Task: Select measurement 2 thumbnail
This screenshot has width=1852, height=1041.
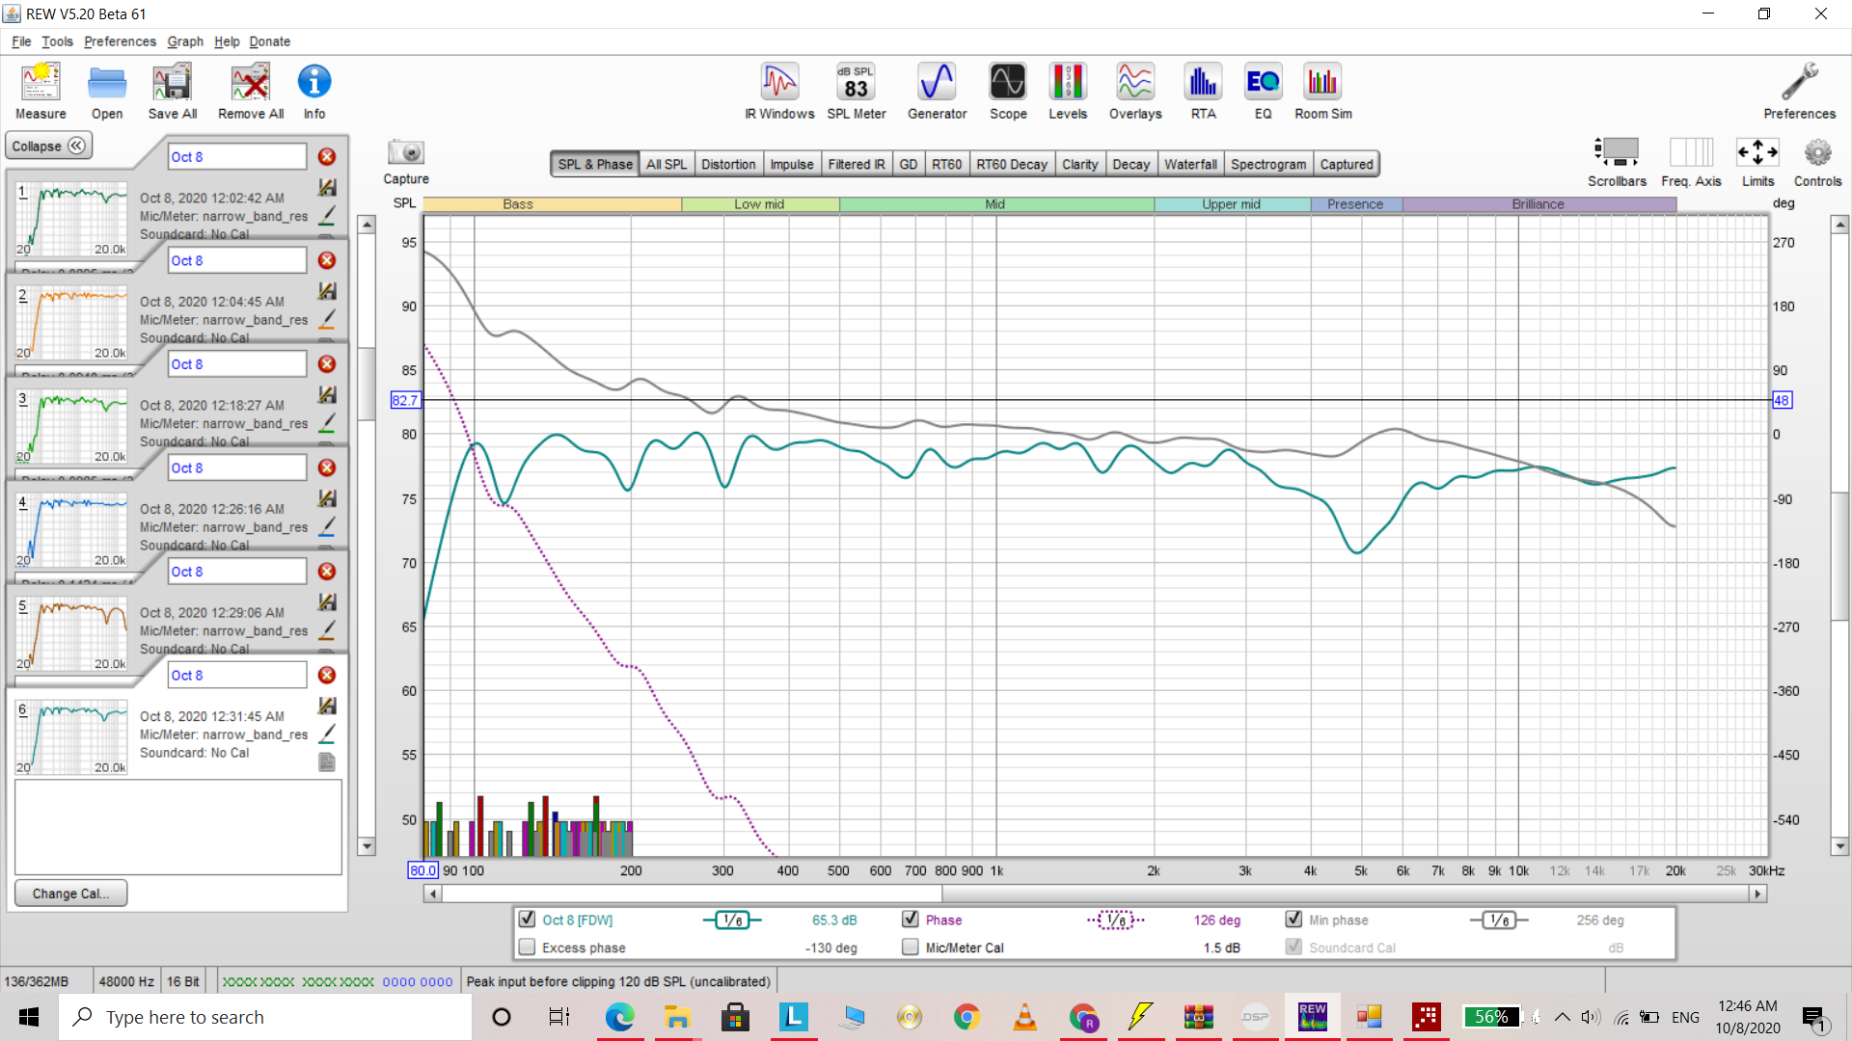Action: point(72,322)
